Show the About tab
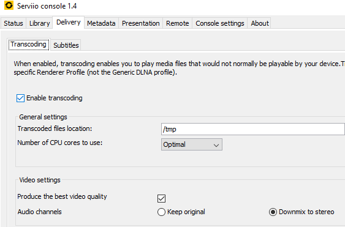 (x=260, y=23)
